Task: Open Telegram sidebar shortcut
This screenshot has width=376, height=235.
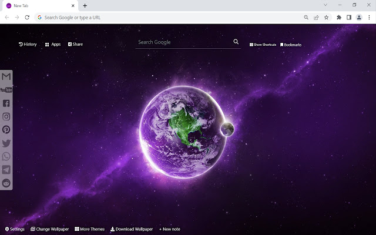Action: point(6,170)
